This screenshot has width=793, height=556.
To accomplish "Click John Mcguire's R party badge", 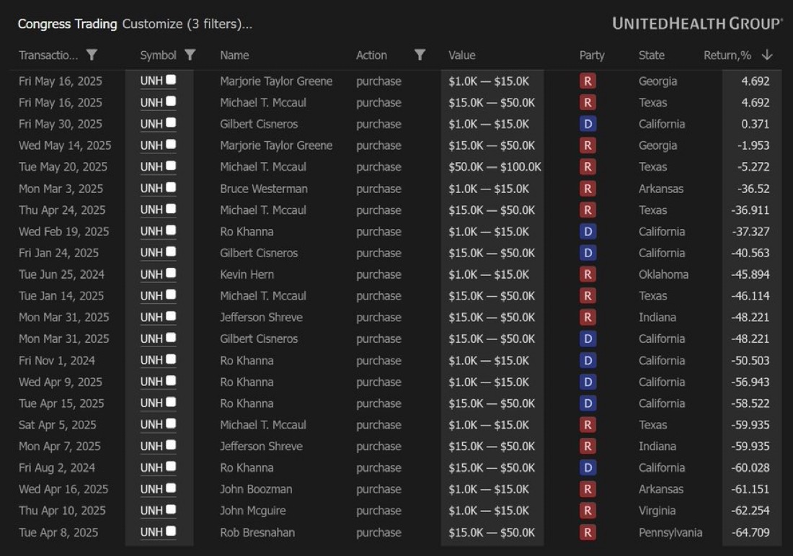I will (x=588, y=511).
